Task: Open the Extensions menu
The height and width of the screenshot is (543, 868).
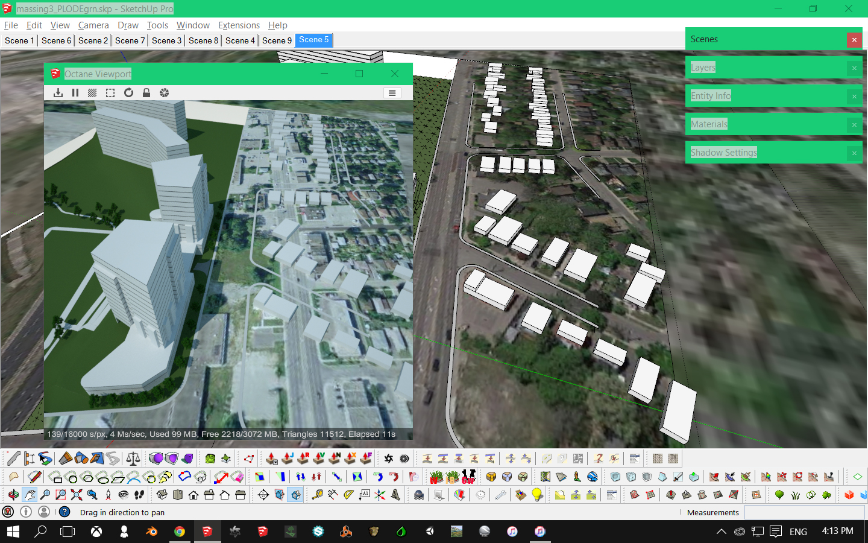Action: coord(239,25)
